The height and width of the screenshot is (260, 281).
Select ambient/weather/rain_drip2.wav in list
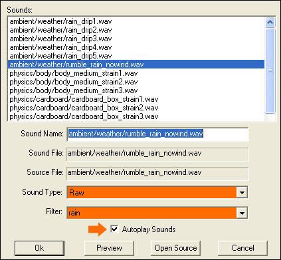pyautogui.click(x=136, y=30)
